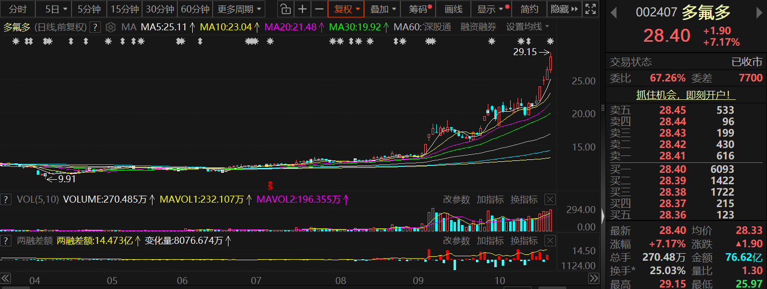Zoom in the chart with plus icon

(302, 9)
